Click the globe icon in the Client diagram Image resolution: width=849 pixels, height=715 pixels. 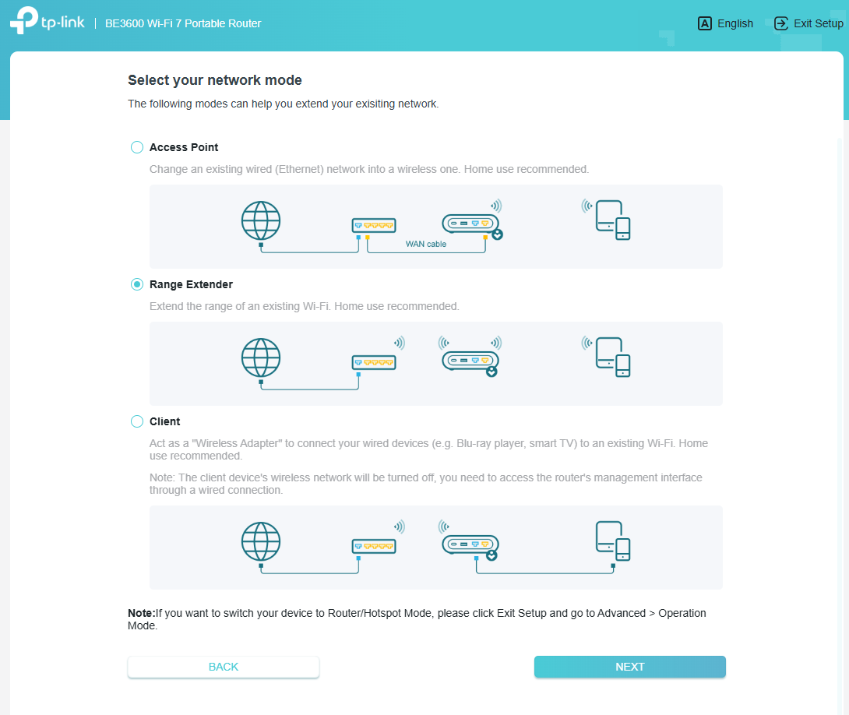(261, 543)
